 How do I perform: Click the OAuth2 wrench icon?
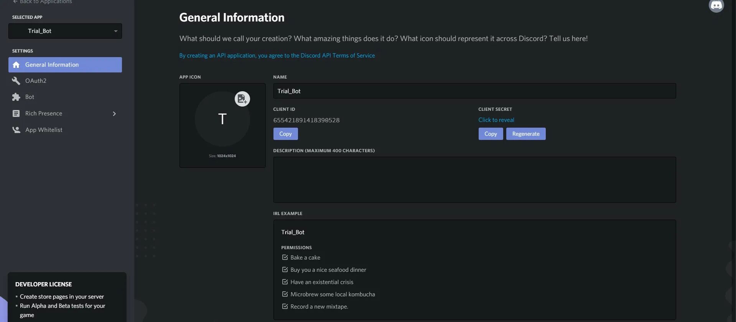click(x=16, y=81)
